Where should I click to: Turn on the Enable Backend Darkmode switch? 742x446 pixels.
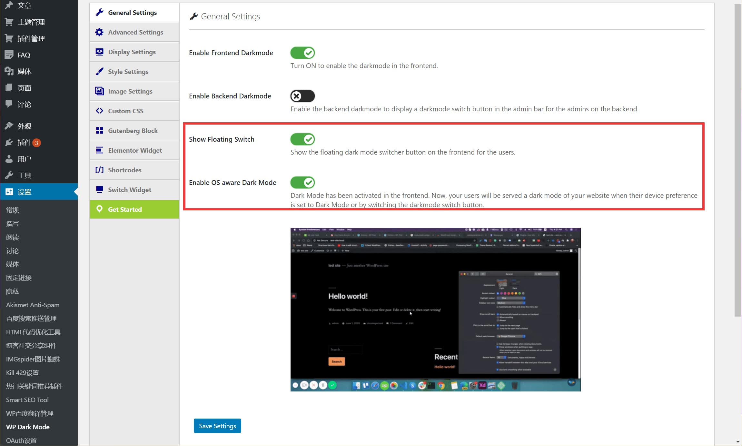(302, 96)
